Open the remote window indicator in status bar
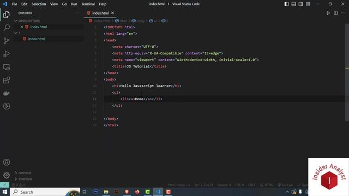 4,185
